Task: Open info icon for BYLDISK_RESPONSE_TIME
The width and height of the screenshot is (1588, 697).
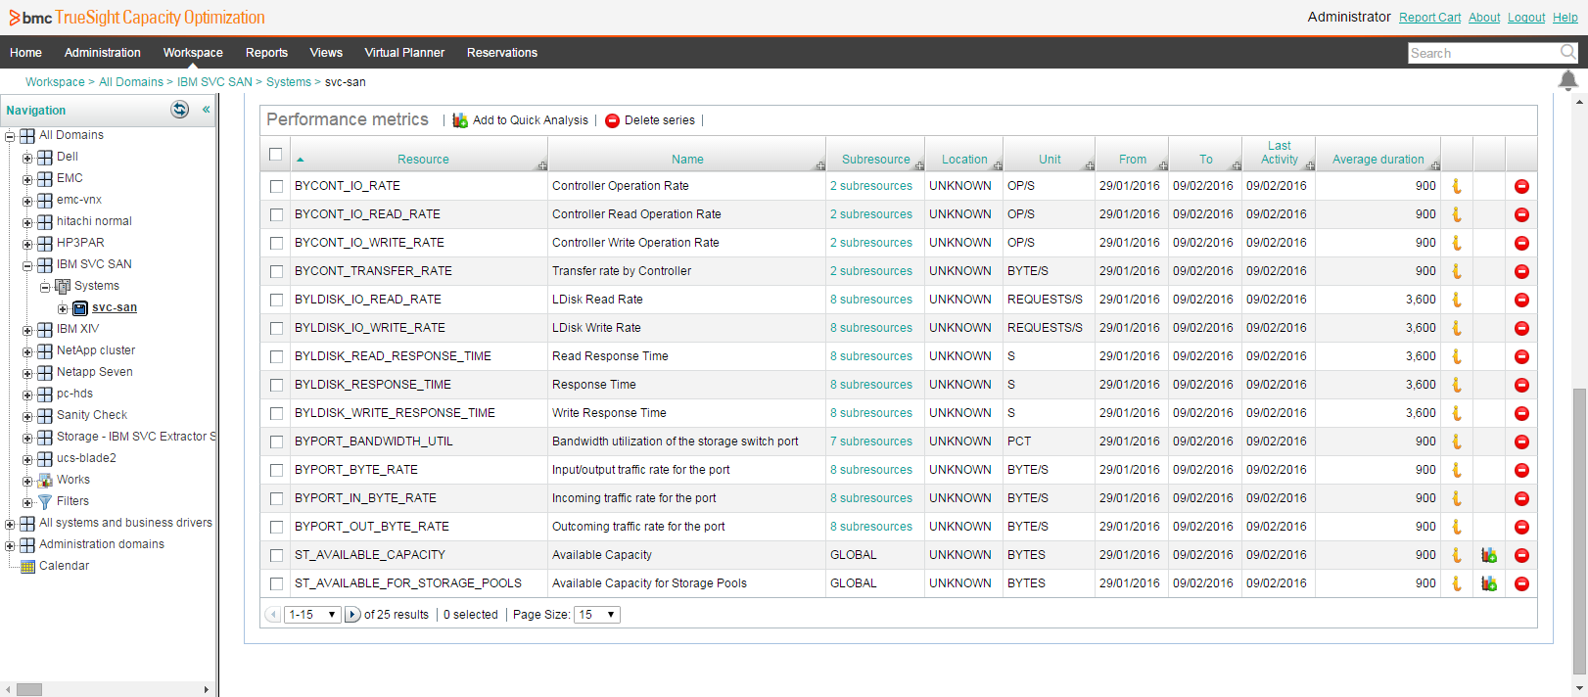Action: [x=1457, y=385]
